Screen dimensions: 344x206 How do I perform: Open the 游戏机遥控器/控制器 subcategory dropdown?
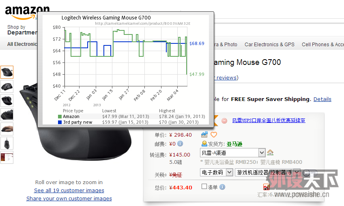(x=267, y=172)
